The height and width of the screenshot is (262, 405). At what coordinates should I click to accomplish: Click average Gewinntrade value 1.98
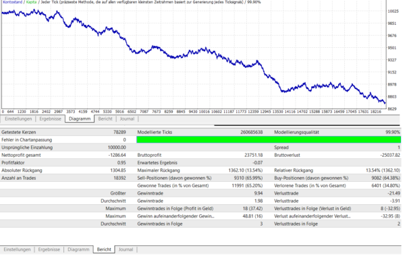click(259, 201)
